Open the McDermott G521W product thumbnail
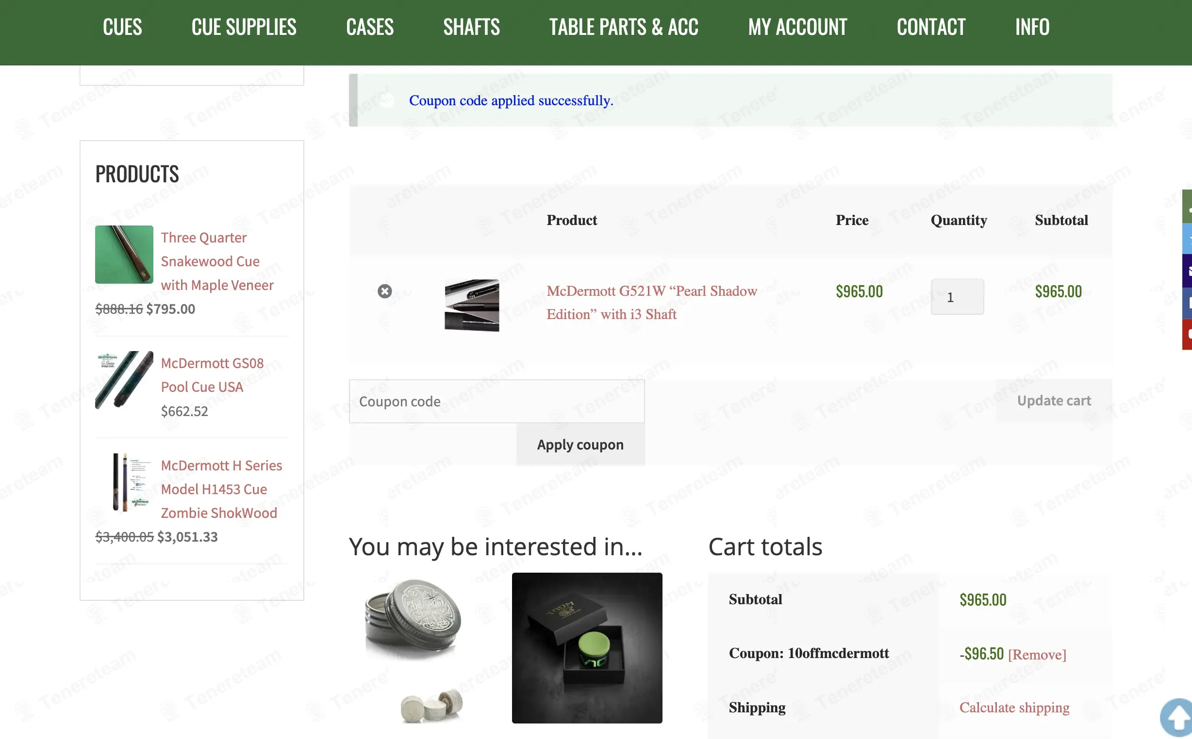1192x739 pixels. coord(472,305)
